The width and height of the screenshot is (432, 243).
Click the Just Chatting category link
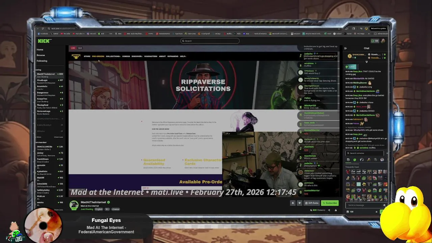(87, 209)
